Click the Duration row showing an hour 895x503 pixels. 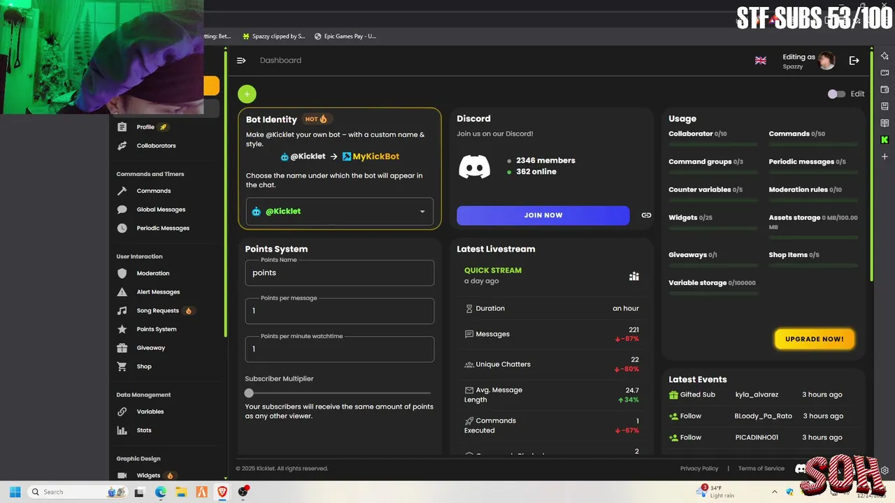click(552, 309)
